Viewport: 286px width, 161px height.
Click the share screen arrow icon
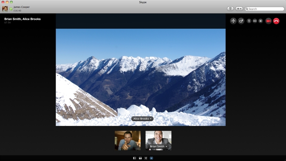(241, 21)
